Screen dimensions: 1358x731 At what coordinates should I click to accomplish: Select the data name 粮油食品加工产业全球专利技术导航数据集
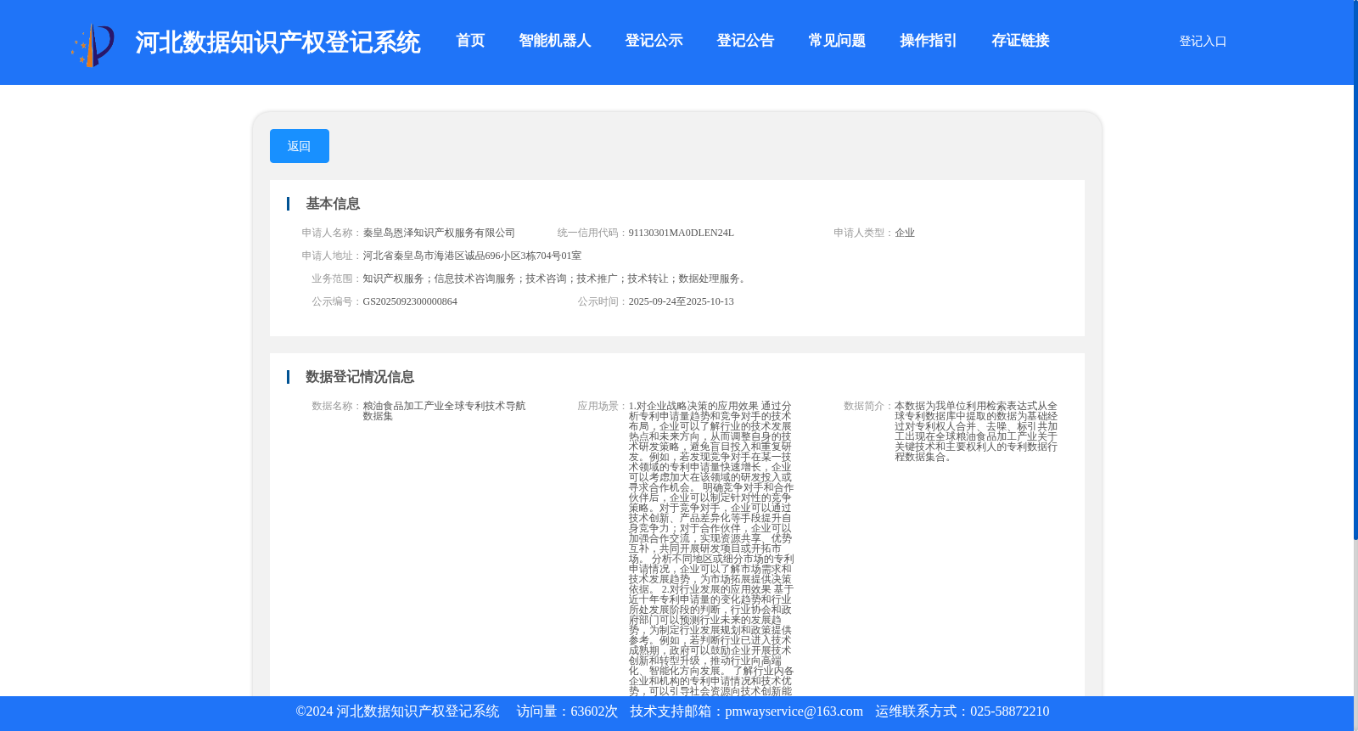(x=444, y=411)
